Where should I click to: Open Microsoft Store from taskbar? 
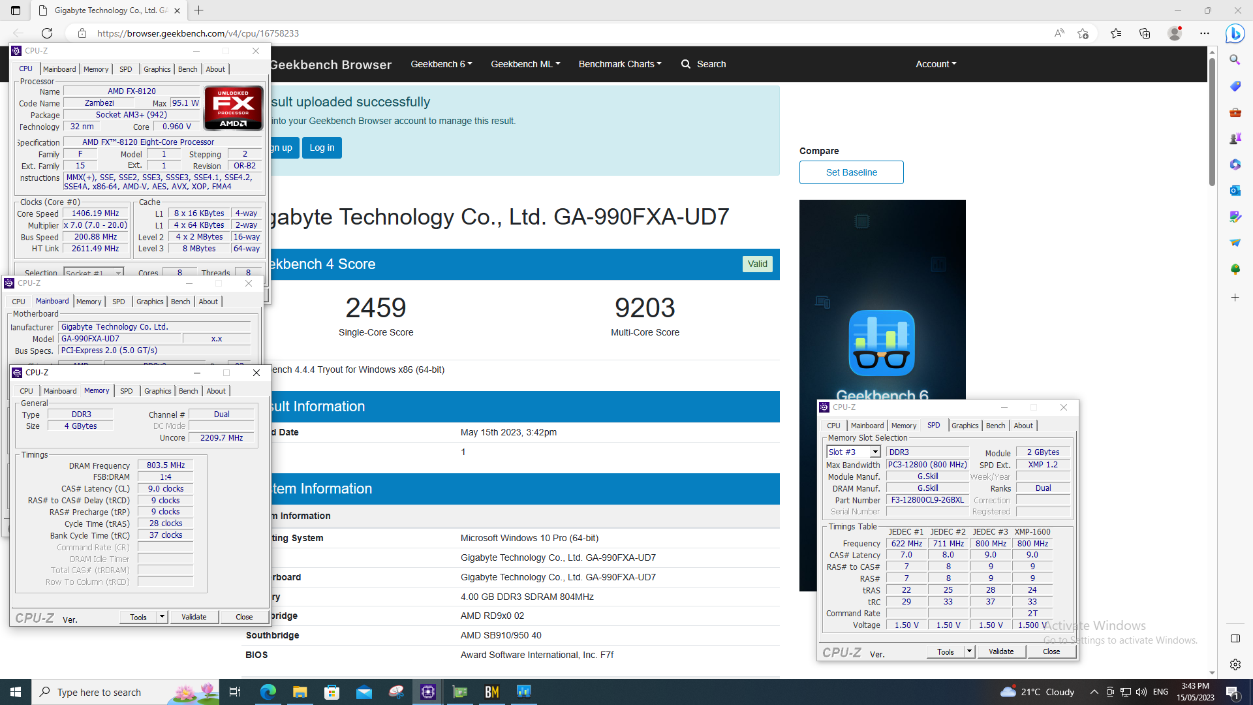pos(332,692)
